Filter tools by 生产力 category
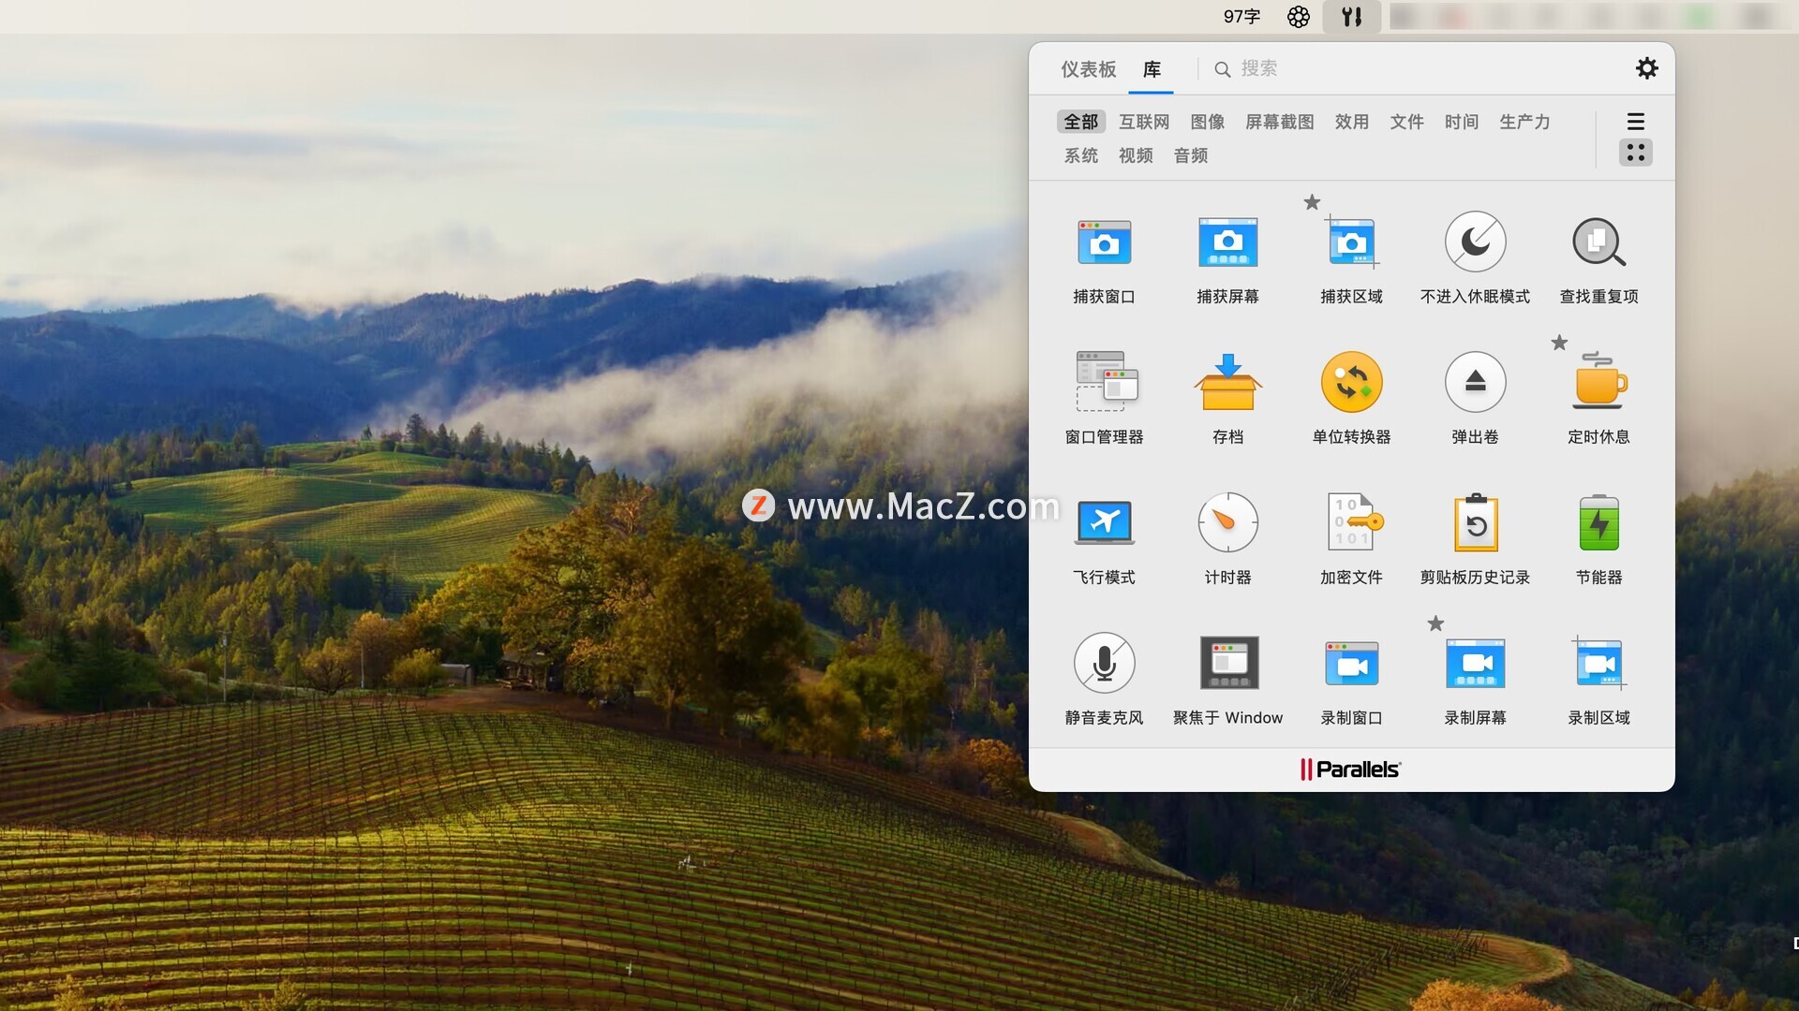Image resolution: width=1799 pixels, height=1011 pixels. (x=1524, y=122)
